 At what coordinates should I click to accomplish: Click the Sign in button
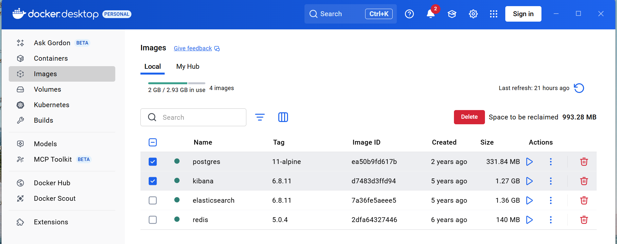[523, 14]
